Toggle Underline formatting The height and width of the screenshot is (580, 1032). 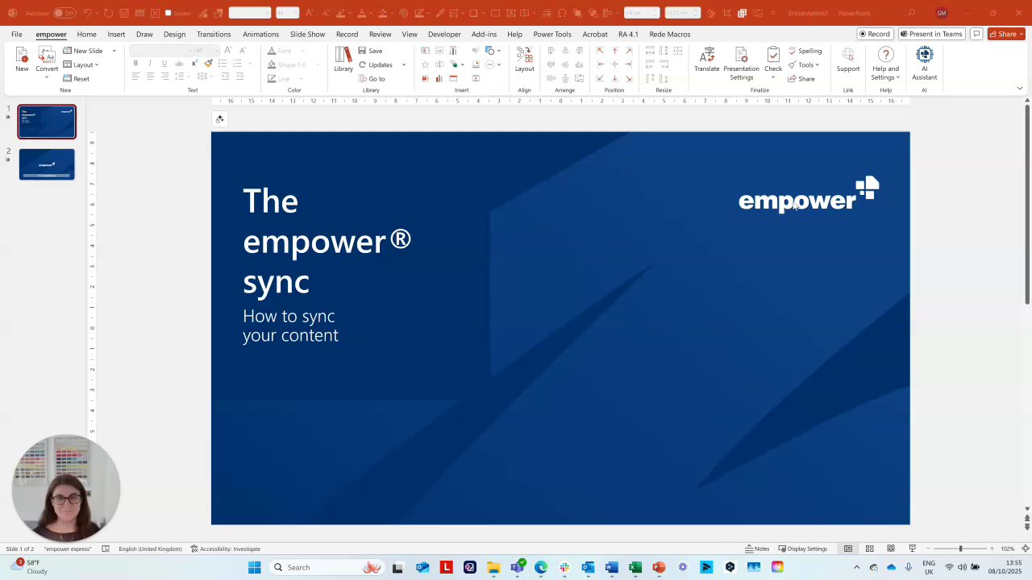coord(164,64)
